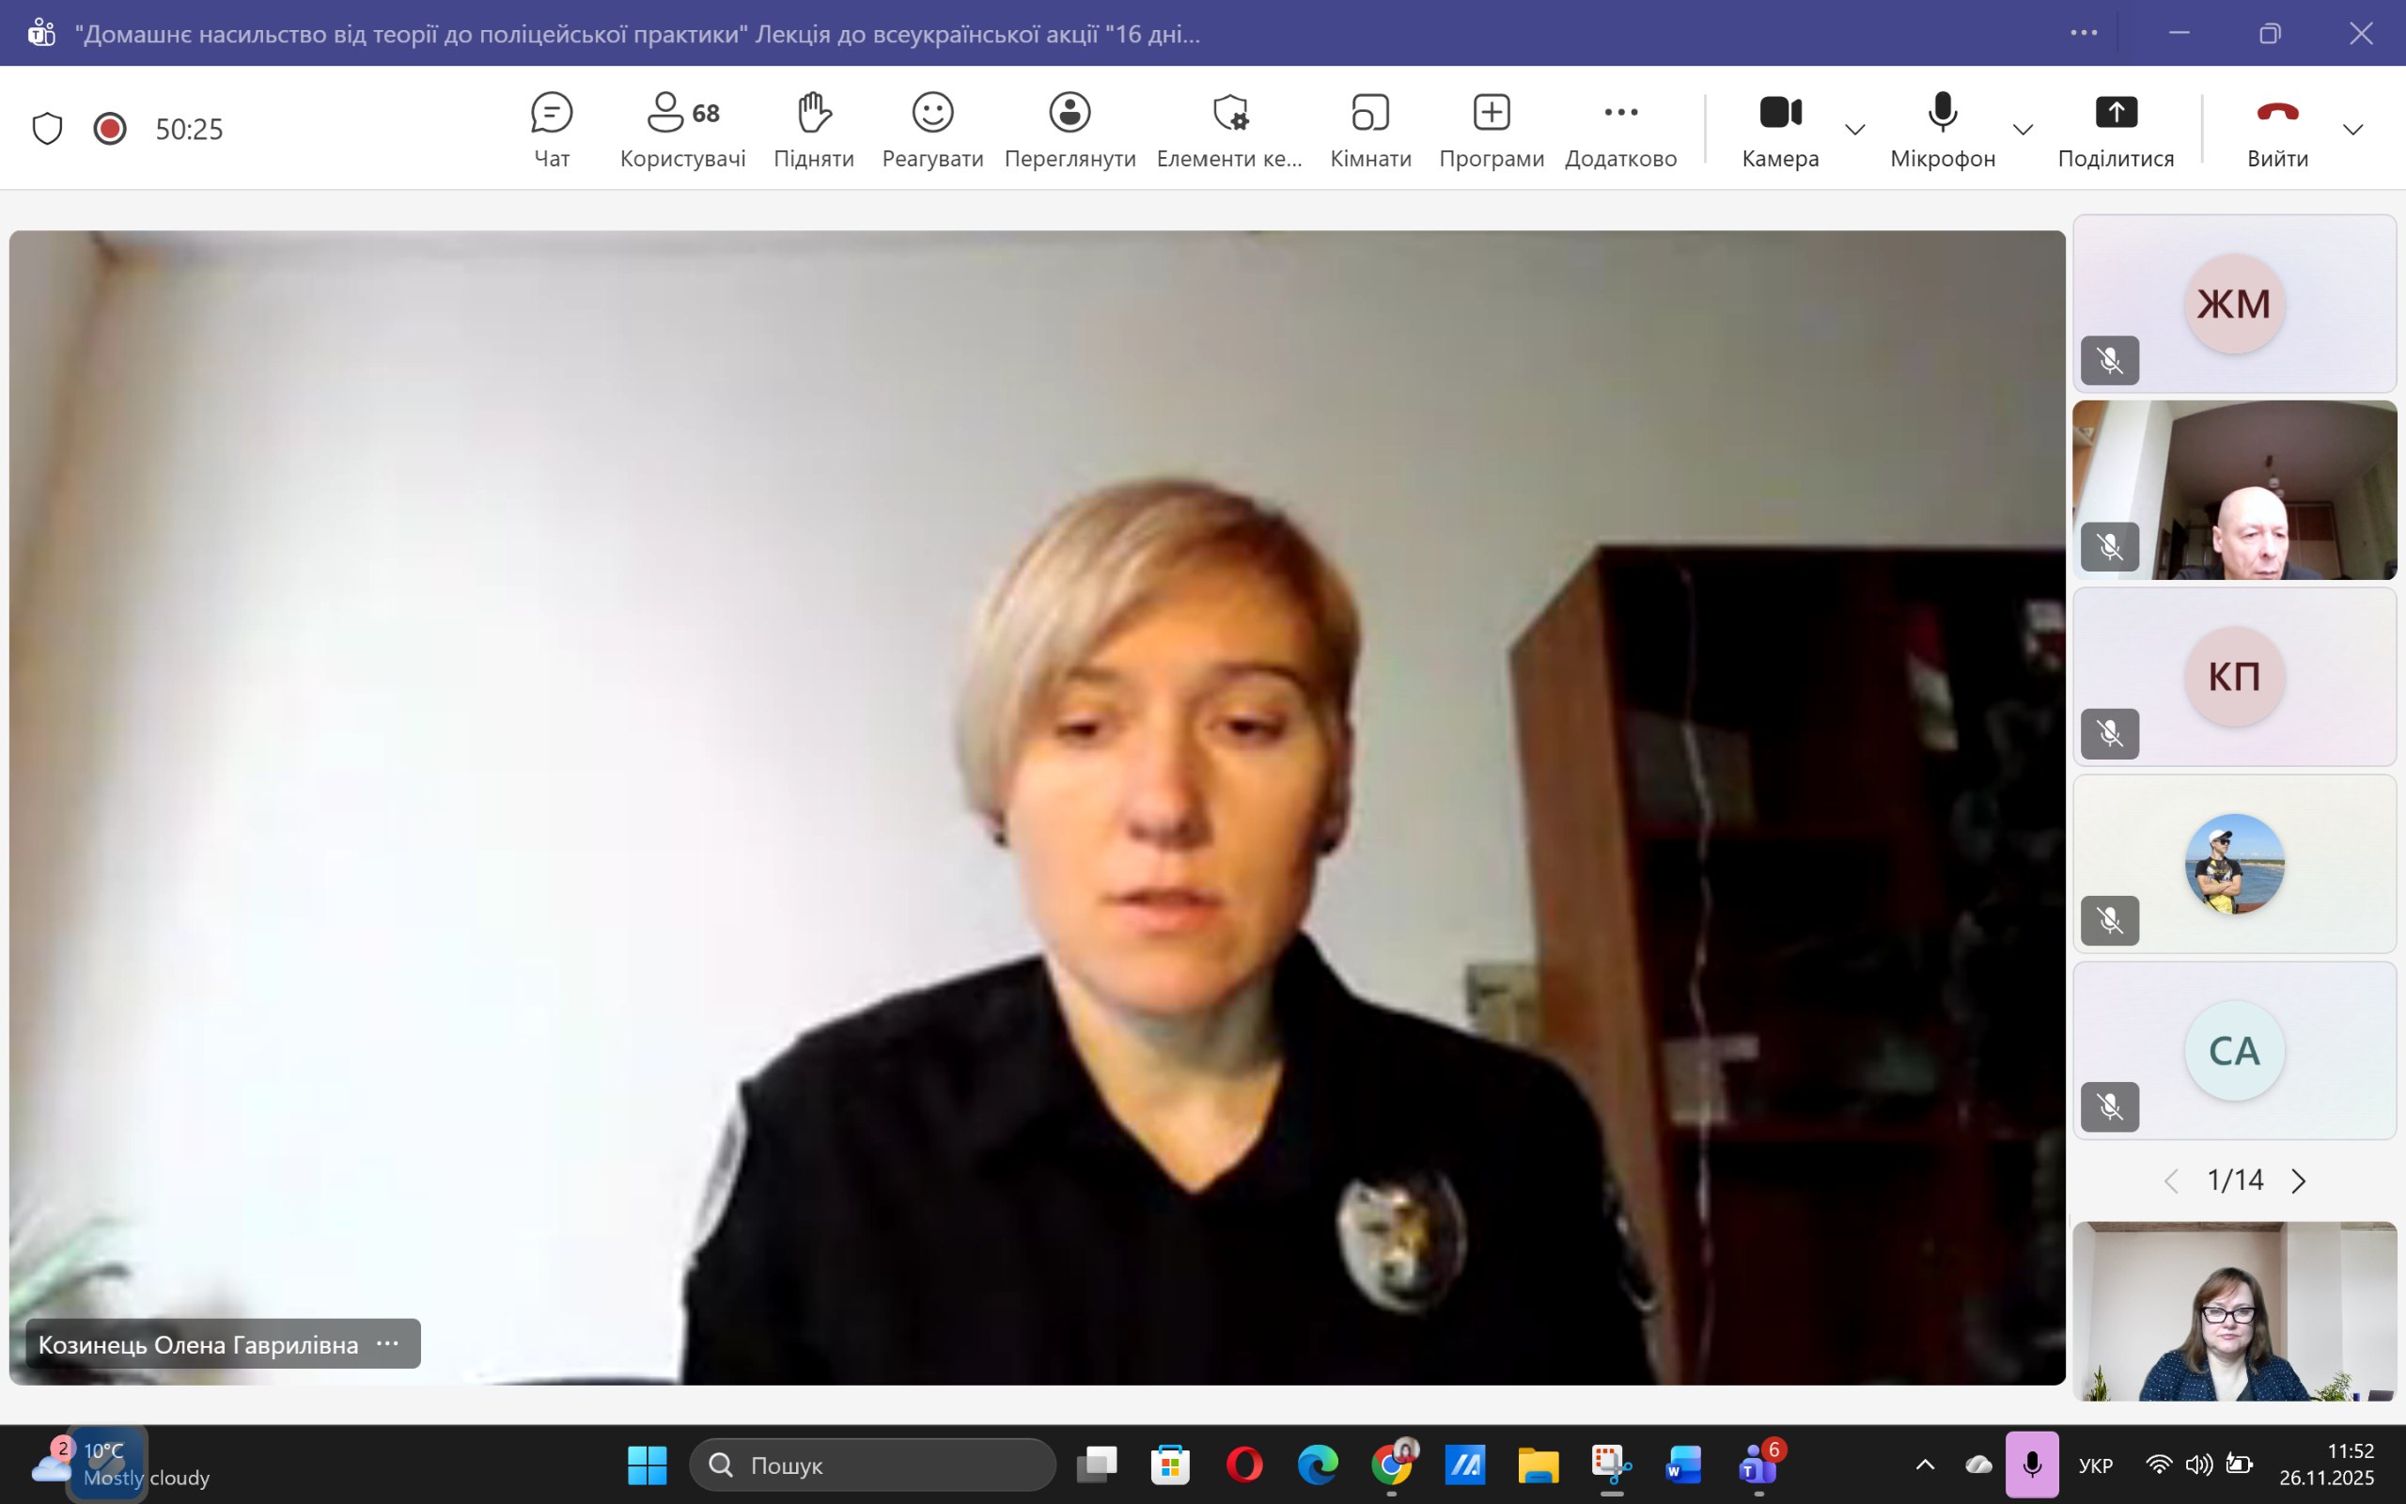Toggle the Камера on or off

coord(1780,130)
